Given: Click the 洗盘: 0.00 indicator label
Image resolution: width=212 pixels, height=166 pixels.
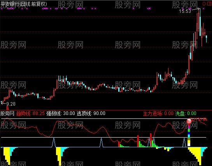Looking at the screenshot, I should pos(186,113).
